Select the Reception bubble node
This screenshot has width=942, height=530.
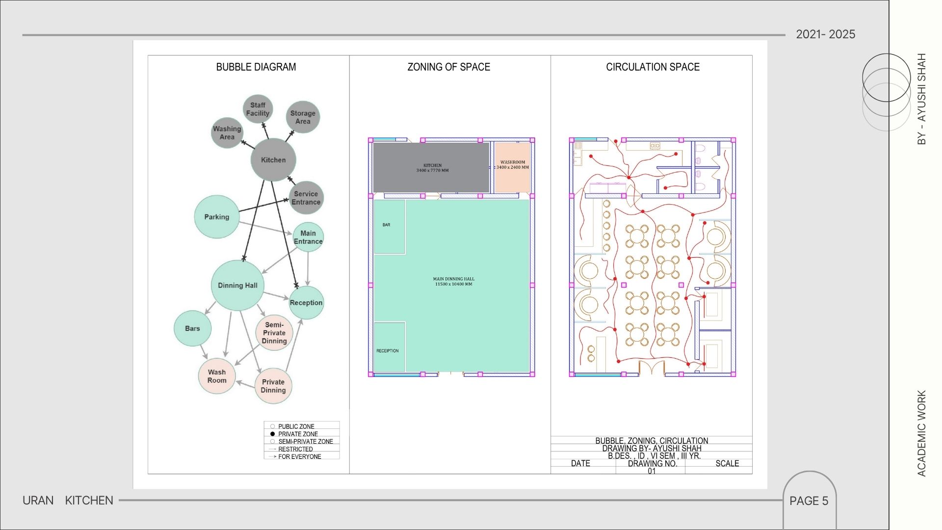(306, 303)
